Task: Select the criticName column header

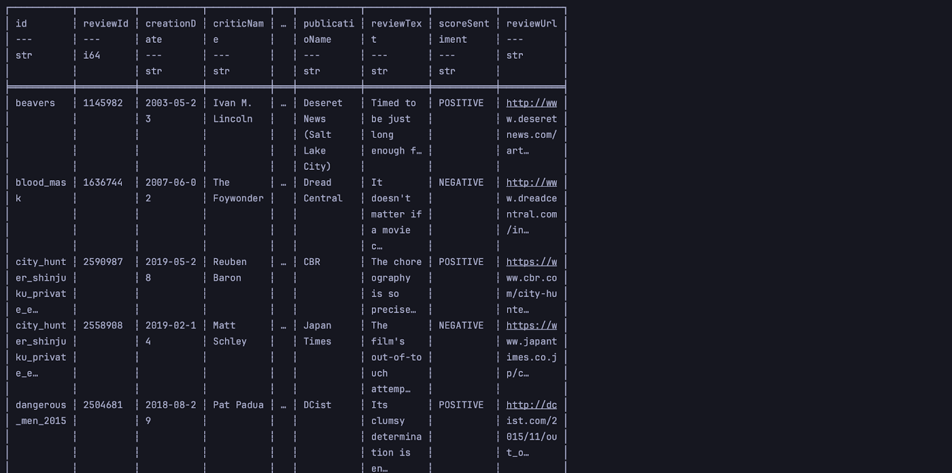Action: 238,31
